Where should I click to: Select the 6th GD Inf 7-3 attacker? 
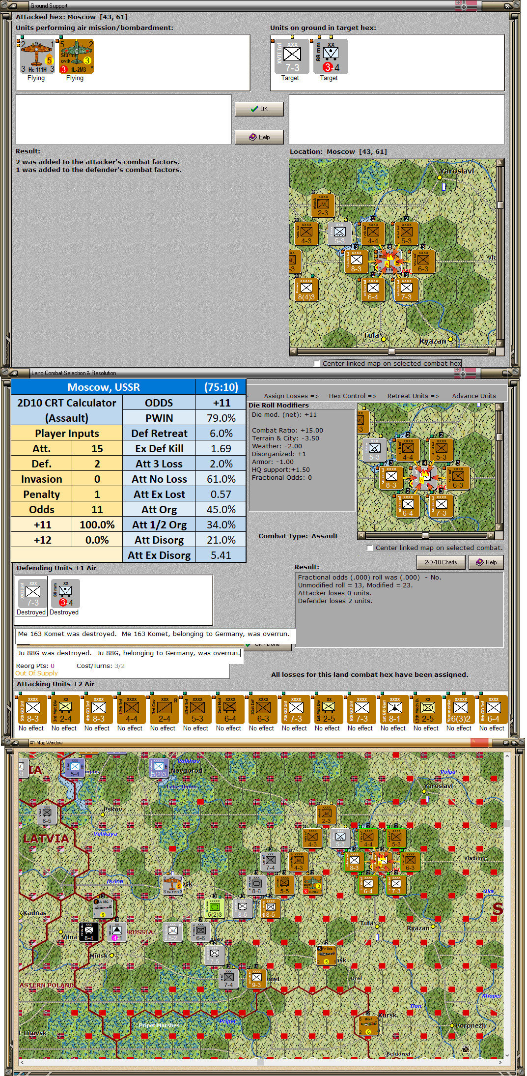pyautogui.click(x=361, y=709)
